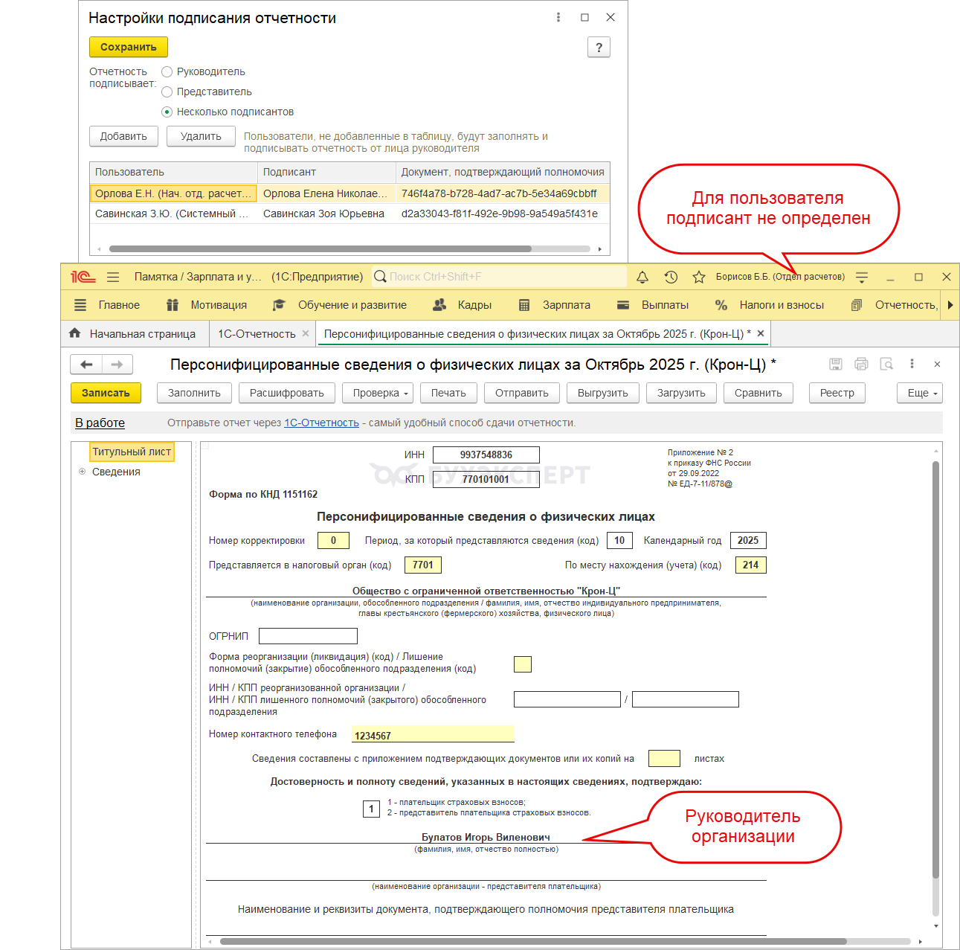Click the home icon of Начальная страница

click(74, 333)
